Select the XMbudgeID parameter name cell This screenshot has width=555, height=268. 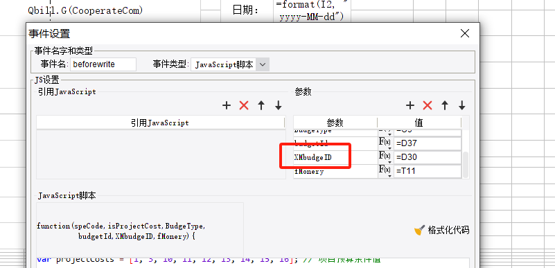tap(335, 157)
